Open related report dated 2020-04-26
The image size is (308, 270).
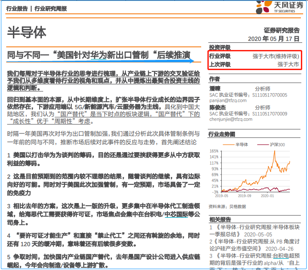(255, 245)
